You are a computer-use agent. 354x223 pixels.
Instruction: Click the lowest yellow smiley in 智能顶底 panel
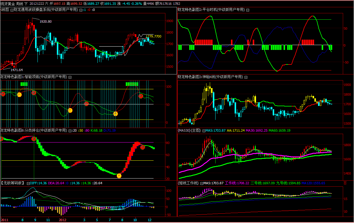[115, 114]
